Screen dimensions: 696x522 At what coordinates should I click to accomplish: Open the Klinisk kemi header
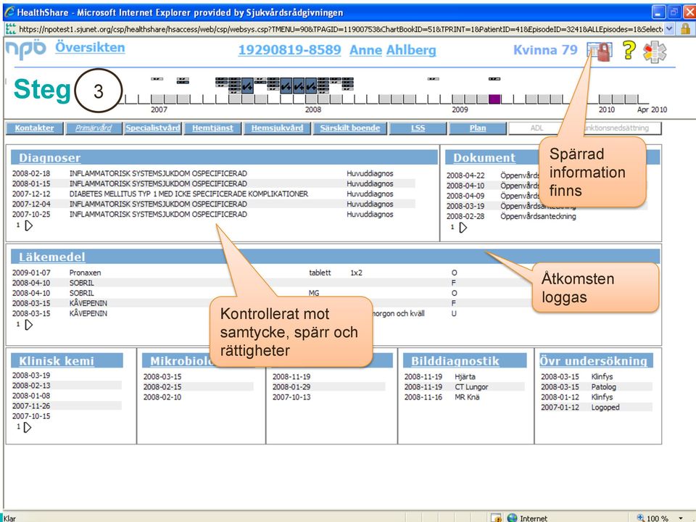(x=57, y=361)
